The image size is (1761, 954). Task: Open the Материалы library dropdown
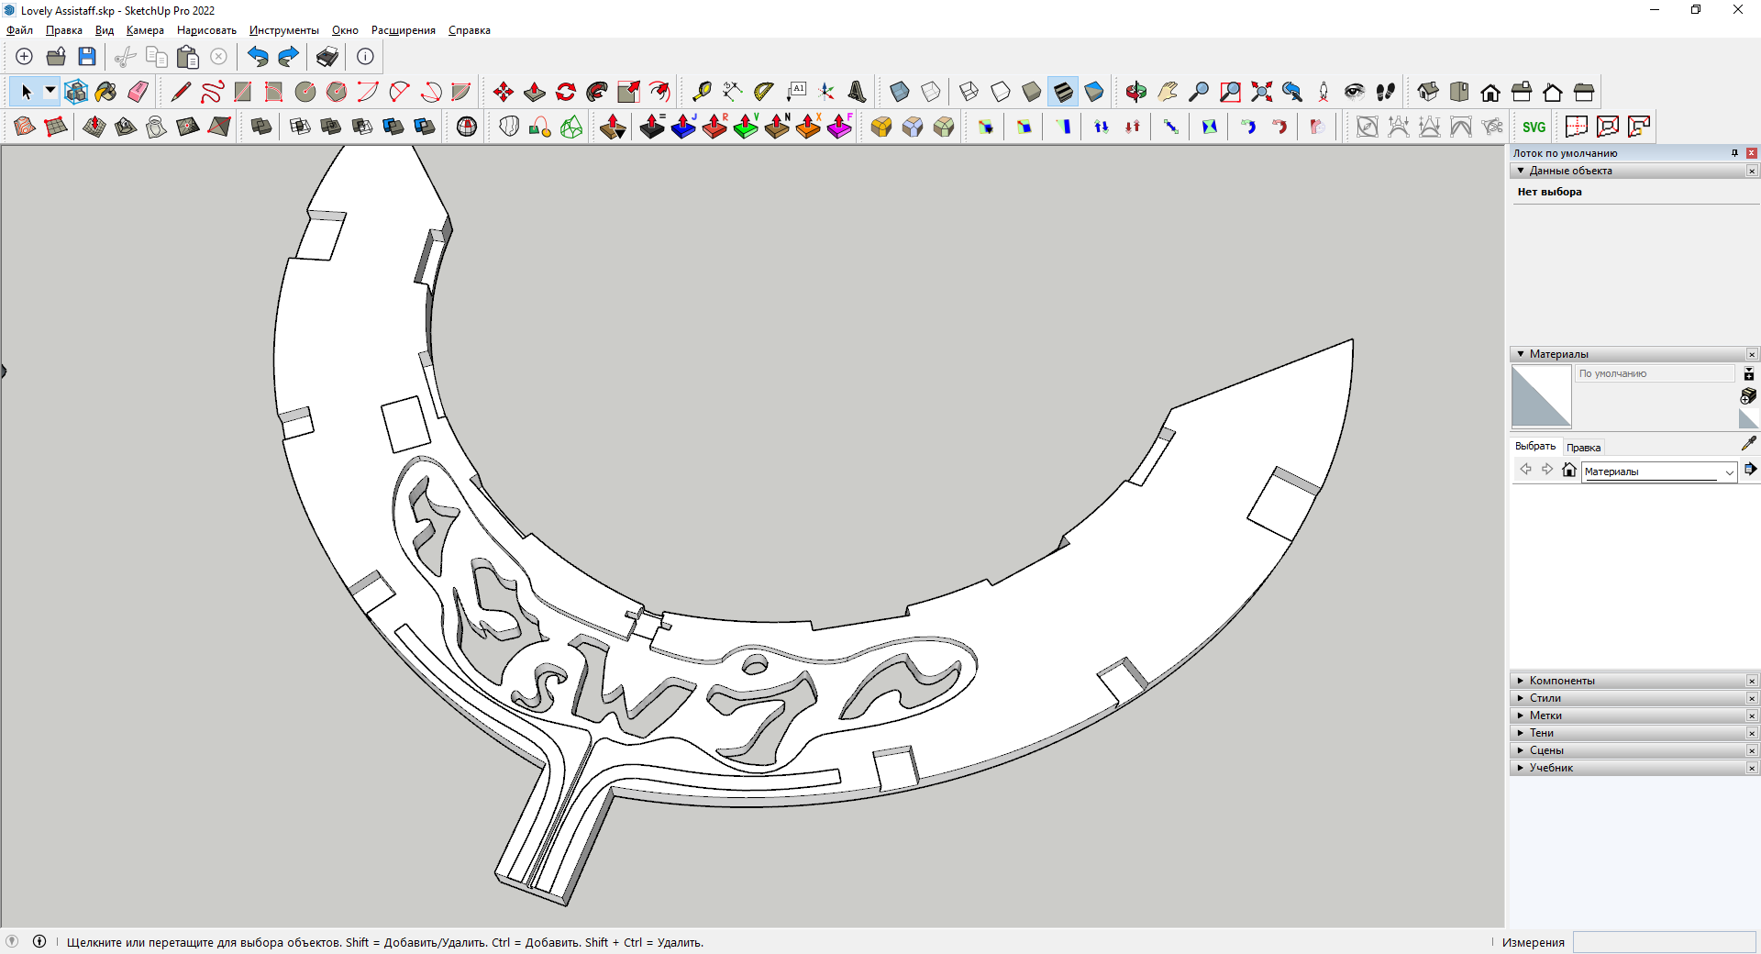[x=1729, y=471]
